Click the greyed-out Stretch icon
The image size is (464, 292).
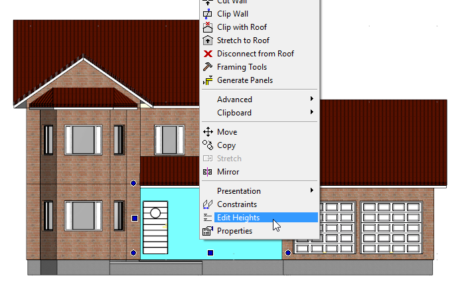tap(208, 159)
